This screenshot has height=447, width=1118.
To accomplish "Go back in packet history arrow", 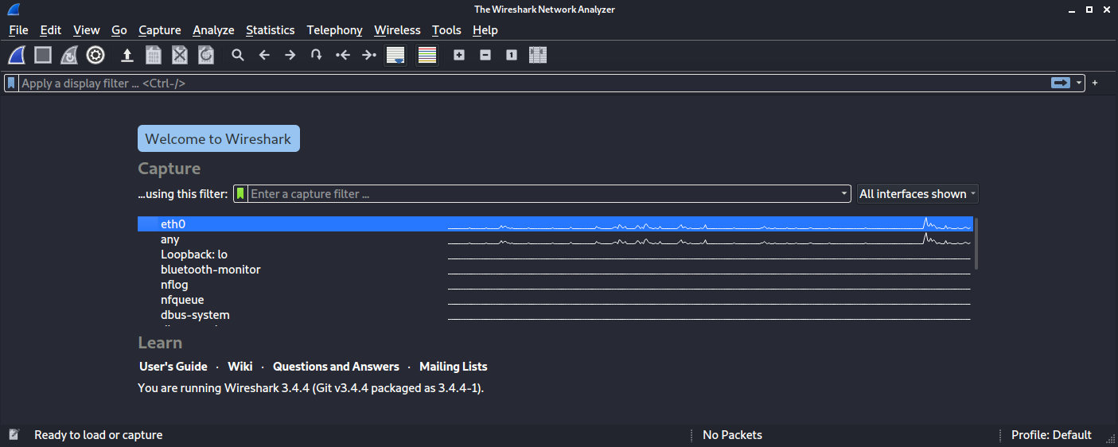I will [x=264, y=55].
